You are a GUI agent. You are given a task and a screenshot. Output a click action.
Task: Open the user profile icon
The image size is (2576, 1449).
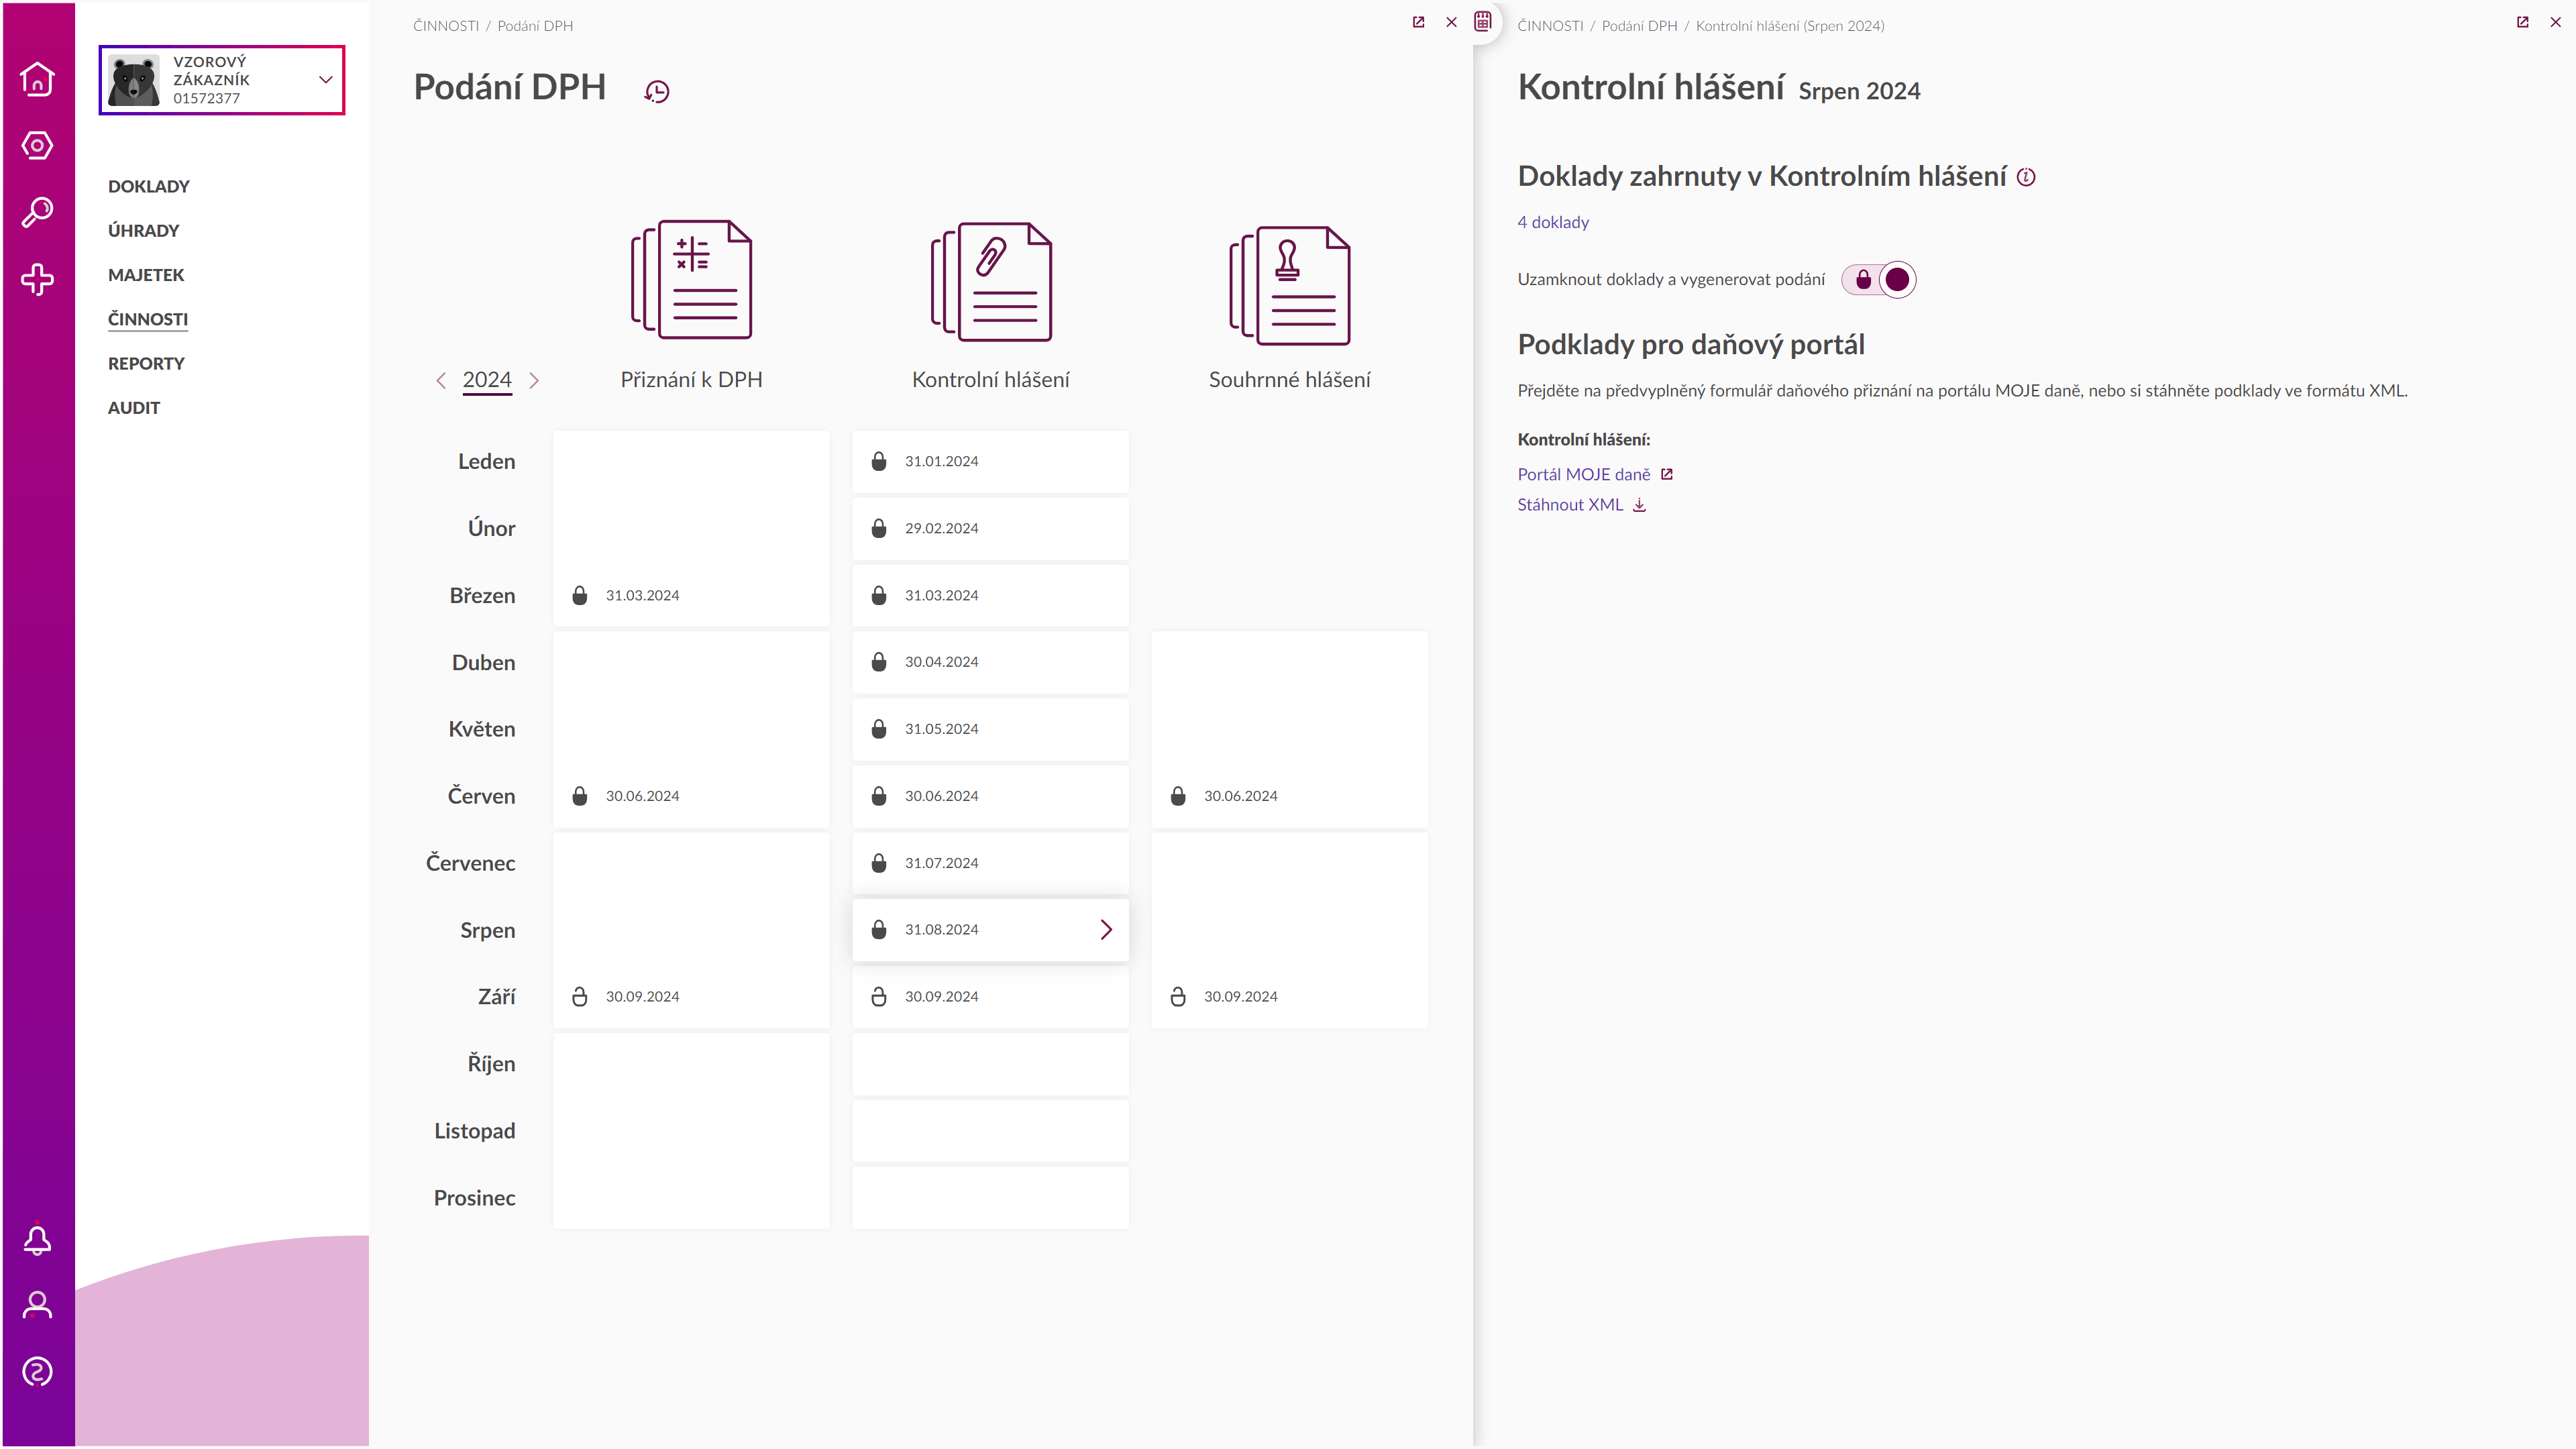(x=37, y=1305)
